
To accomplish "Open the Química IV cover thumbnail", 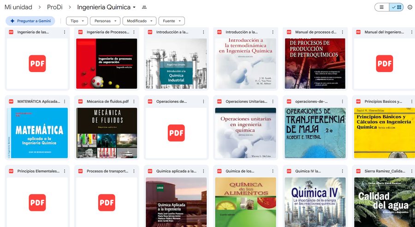I will pyautogui.click(x=315, y=202).
